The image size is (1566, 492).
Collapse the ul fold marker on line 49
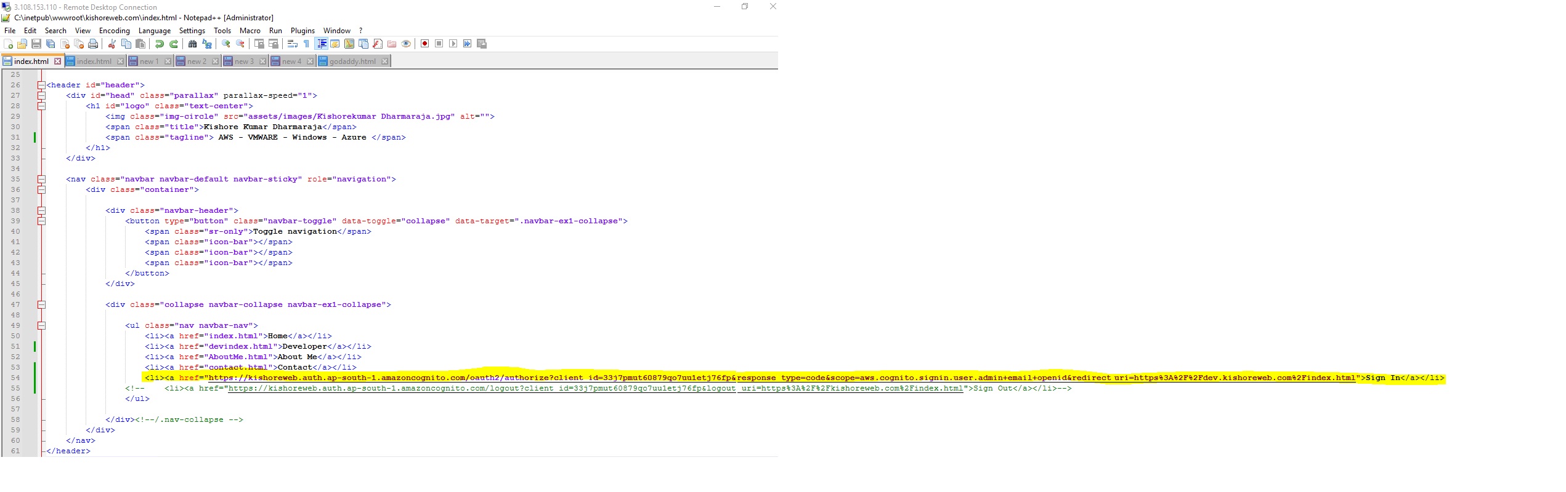point(41,326)
